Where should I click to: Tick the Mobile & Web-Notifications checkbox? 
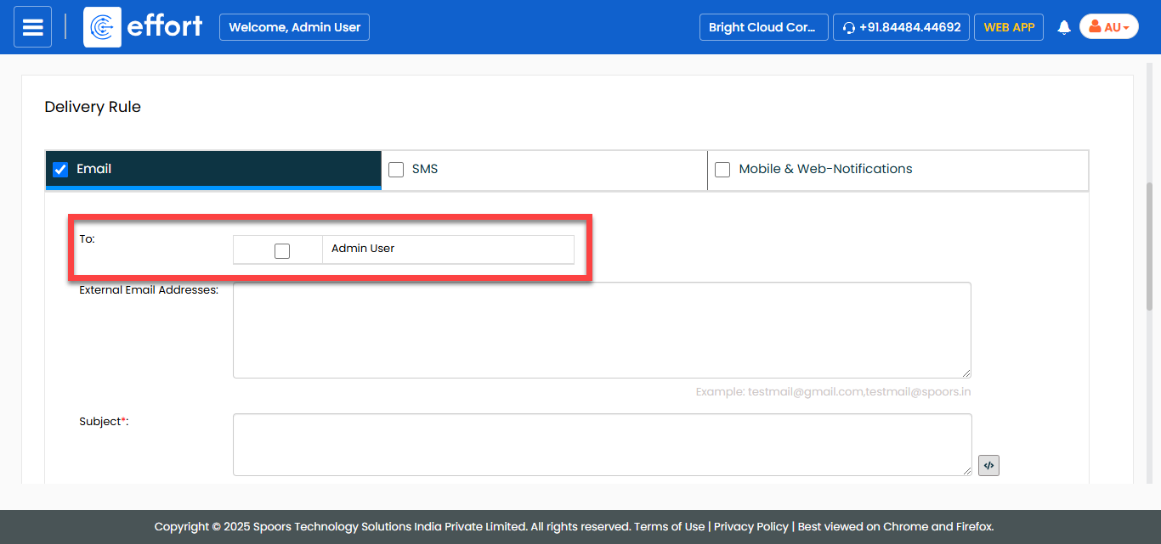click(x=722, y=170)
